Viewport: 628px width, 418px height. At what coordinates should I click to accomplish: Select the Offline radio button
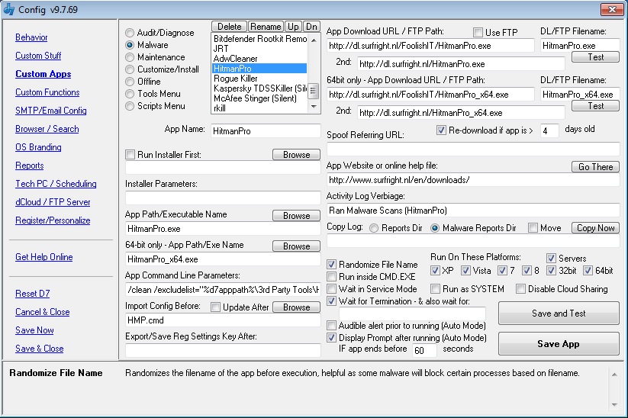coord(130,82)
